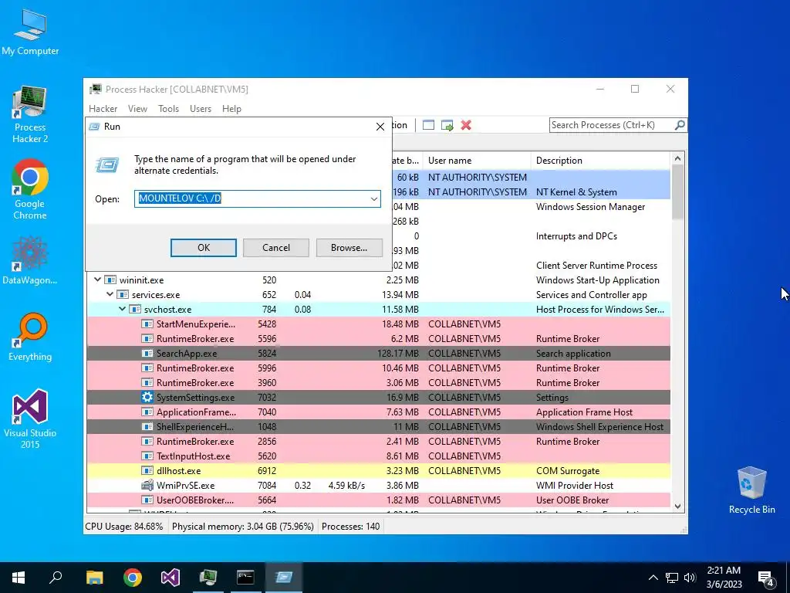The image size is (790, 593).
Task: Open the Run dialog Open combo dropdown arrow
Action: (x=374, y=198)
